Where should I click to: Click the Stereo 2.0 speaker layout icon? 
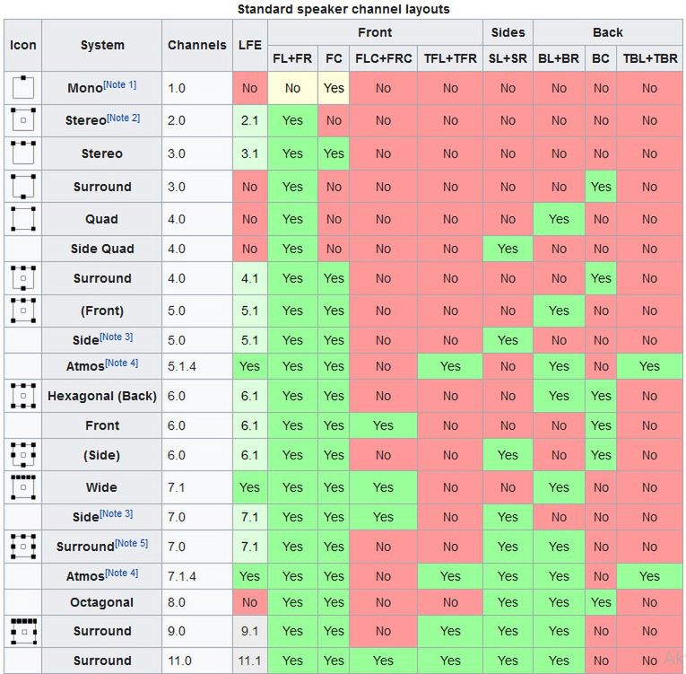[23, 120]
